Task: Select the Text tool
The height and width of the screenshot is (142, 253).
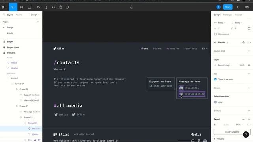Action: (46, 7)
